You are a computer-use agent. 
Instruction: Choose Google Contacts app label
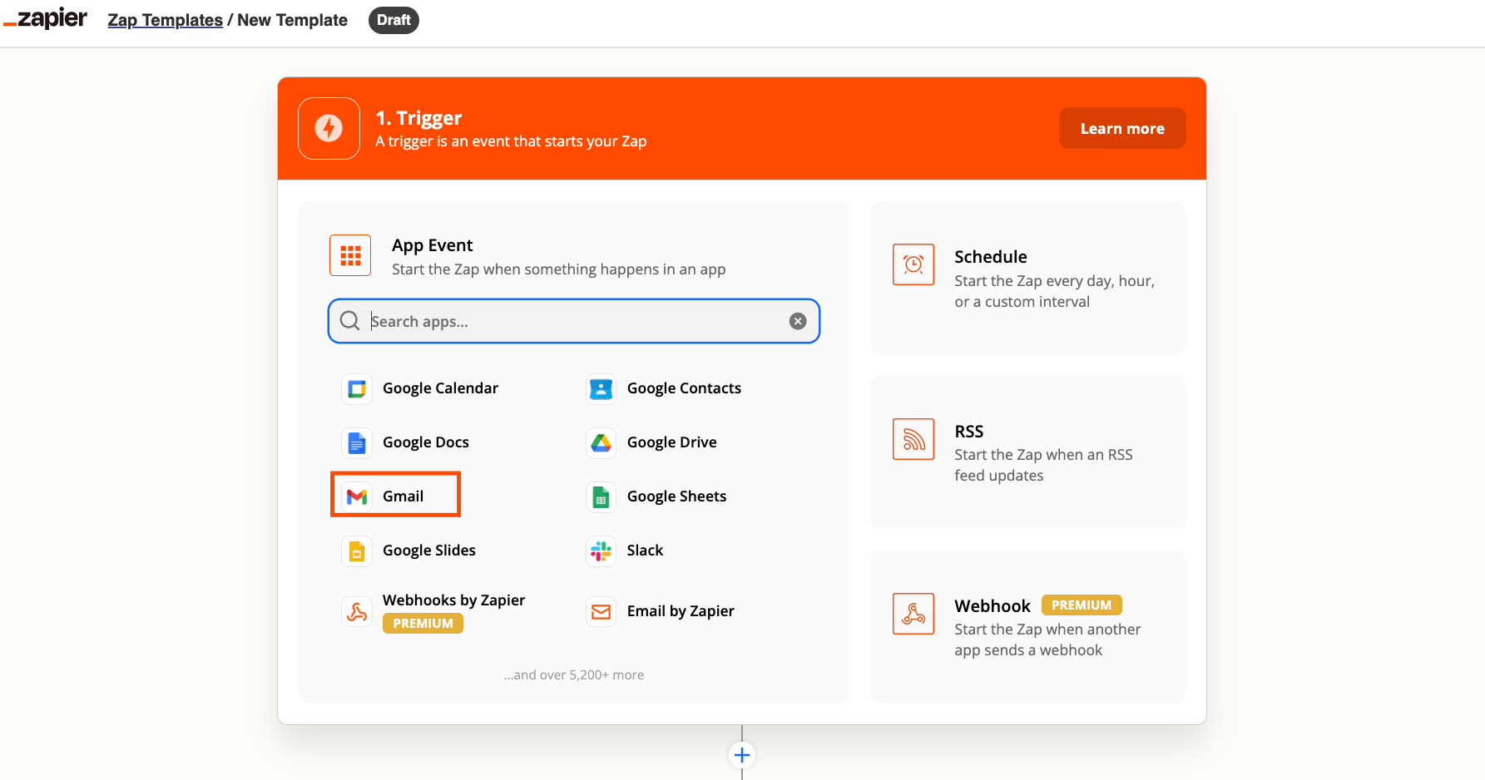click(x=684, y=388)
